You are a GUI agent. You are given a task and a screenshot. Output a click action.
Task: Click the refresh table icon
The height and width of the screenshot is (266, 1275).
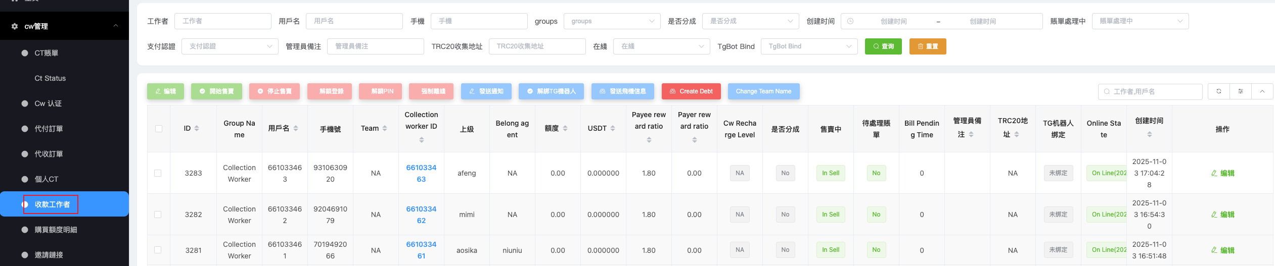[x=1218, y=91]
